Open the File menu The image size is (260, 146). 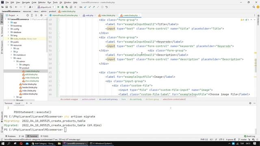7,2
